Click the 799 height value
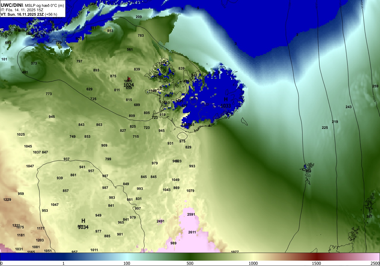 click(x=108, y=159)
